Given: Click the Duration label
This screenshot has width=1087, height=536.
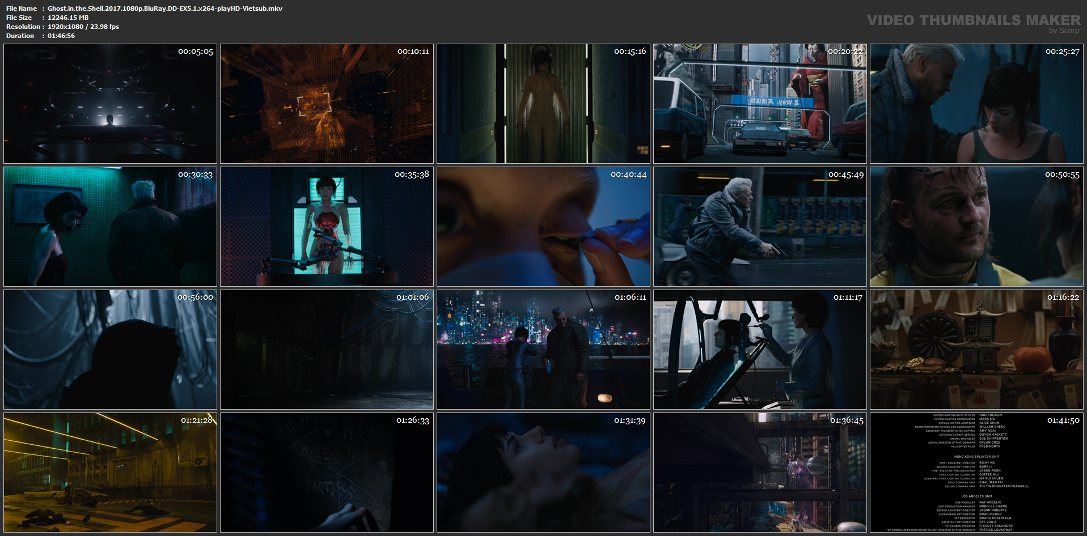Looking at the screenshot, I should (20, 36).
